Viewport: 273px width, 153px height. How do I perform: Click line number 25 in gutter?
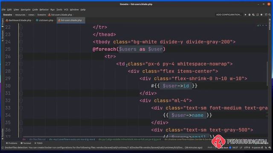(8, 49)
